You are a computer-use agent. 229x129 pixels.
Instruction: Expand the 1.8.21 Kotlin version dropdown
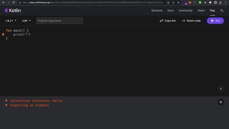tap(11, 21)
